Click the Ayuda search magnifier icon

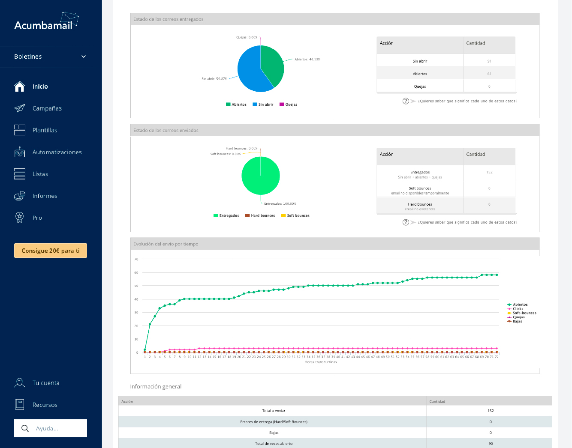25,428
